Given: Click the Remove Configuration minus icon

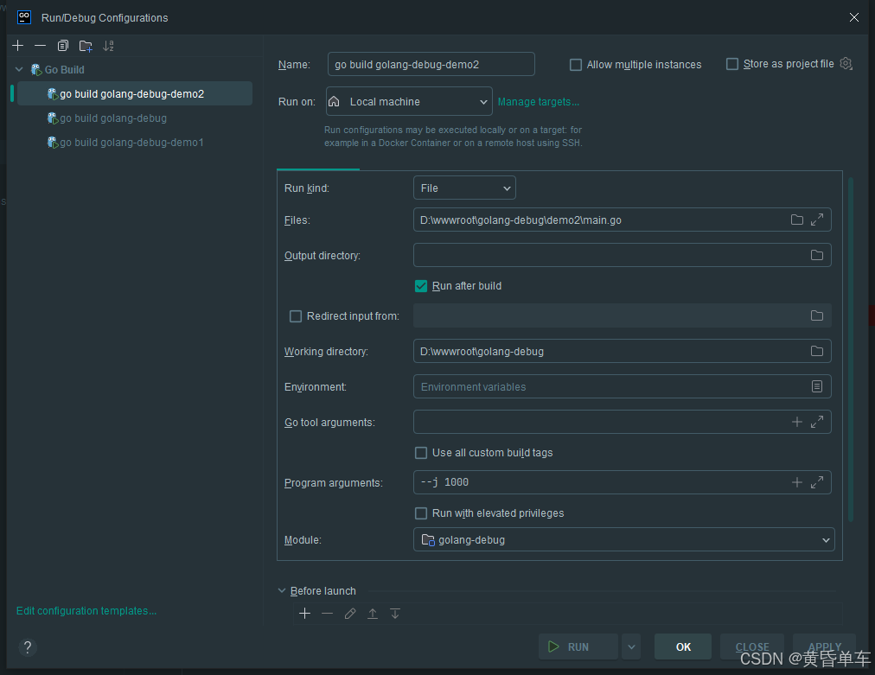Looking at the screenshot, I should tap(40, 46).
